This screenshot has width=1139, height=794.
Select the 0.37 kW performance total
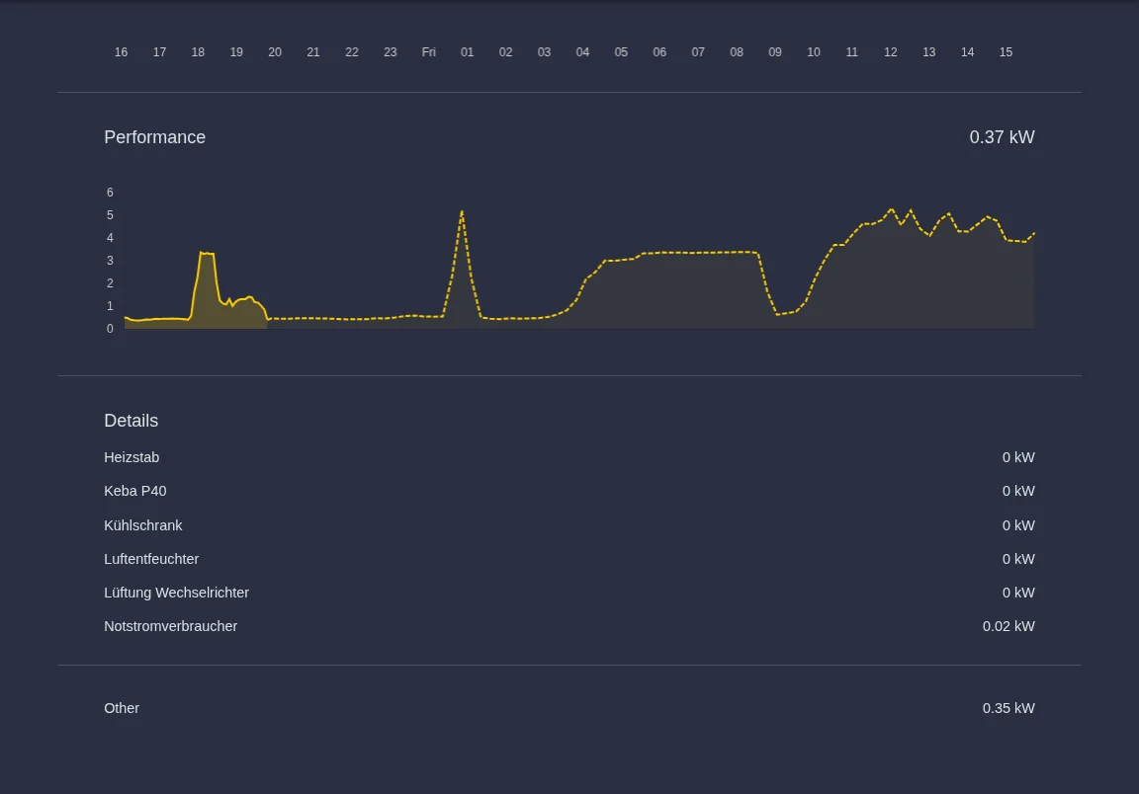pyautogui.click(x=1002, y=137)
